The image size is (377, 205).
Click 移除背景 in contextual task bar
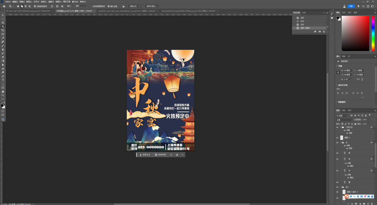[160, 155]
